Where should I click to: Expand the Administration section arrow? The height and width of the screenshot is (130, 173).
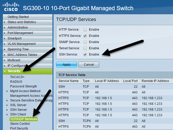pos(5,28)
